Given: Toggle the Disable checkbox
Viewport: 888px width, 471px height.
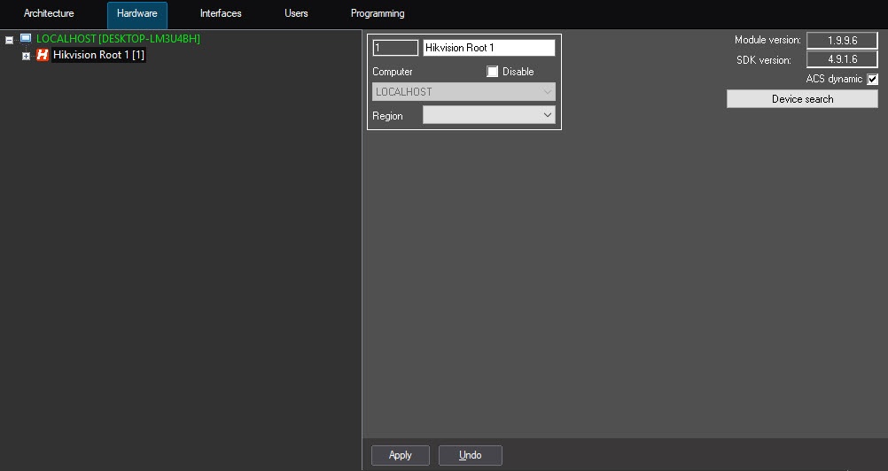Looking at the screenshot, I should [x=492, y=72].
